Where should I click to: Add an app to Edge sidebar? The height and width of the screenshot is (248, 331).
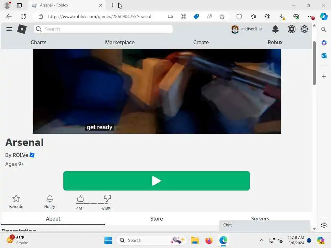point(324,76)
